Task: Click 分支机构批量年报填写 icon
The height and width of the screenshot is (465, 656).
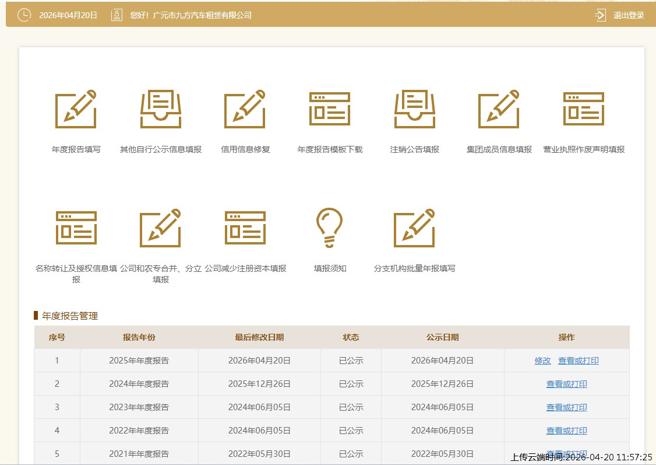Action: (x=415, y=228)
